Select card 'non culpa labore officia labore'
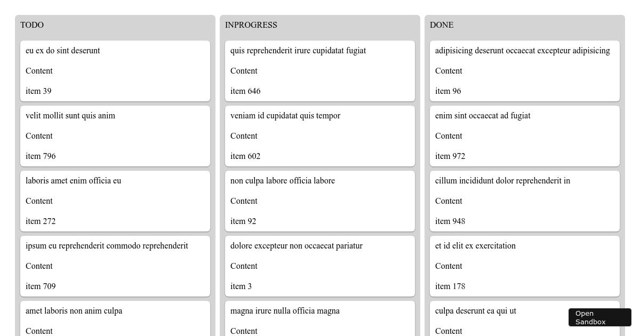This screenshot has height=336, width=640. [x=320, y=201]
